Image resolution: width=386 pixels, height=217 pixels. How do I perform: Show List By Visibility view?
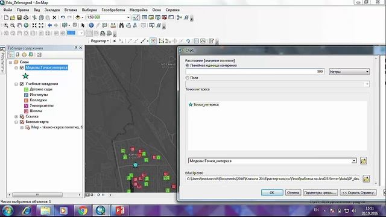tap(24, 55)
